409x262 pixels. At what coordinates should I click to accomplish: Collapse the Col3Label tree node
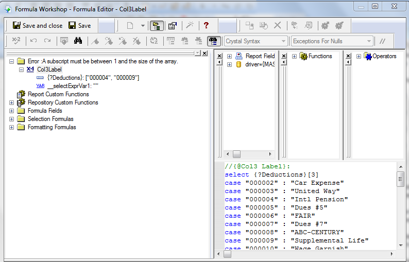[22, 69]
